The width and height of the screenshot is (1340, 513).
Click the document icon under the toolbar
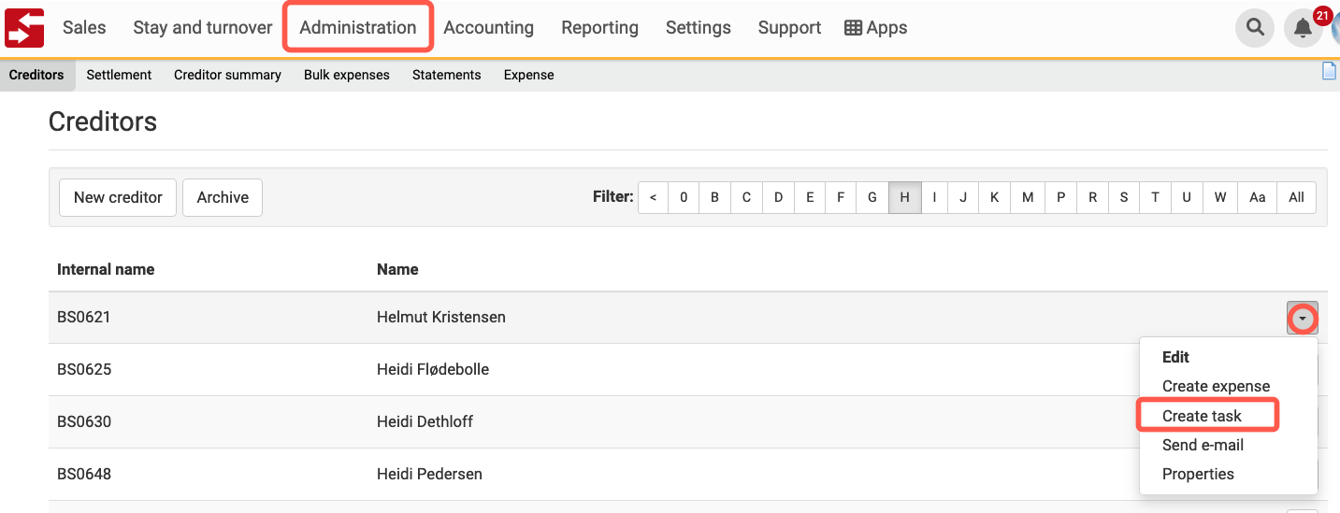[x=1329, y=71]
